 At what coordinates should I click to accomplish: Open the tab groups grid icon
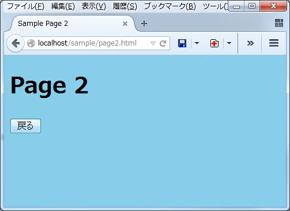click(279, 23)
